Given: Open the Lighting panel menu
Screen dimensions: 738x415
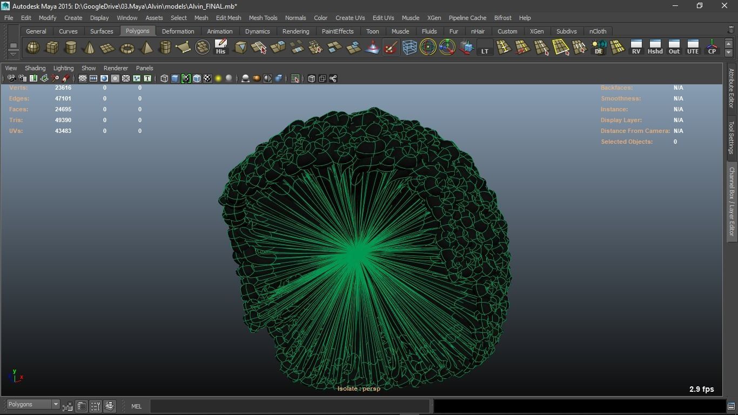Looking at the screenshot, I should (63, 68).
